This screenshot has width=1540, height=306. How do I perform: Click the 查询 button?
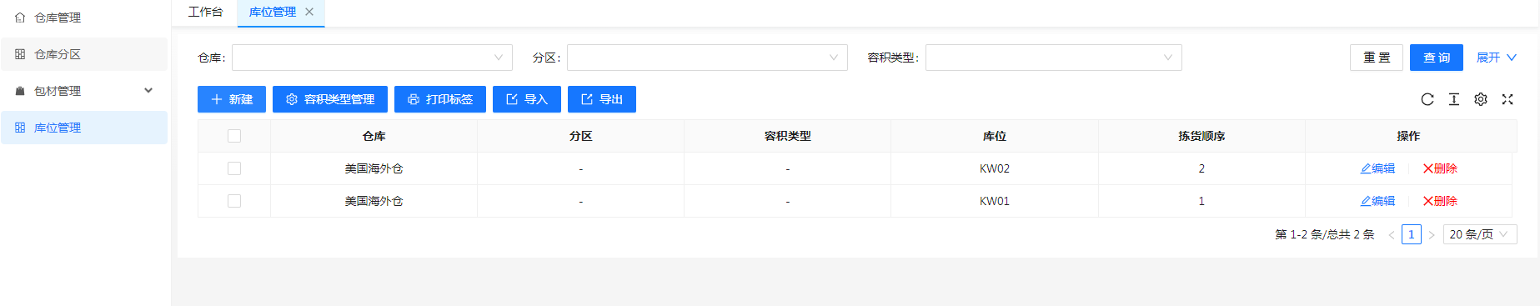coord(1437,58)
